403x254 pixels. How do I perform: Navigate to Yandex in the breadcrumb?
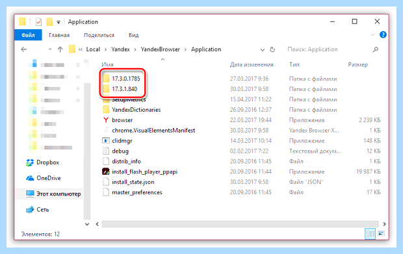click(120, 49)
